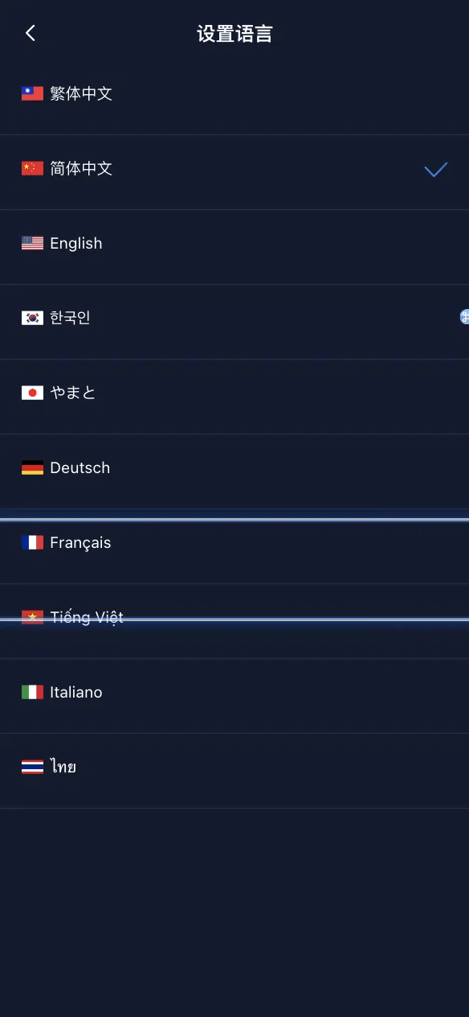Tap the French flag icon
The height and width of the screenshot is (1017, 469).
32,542
